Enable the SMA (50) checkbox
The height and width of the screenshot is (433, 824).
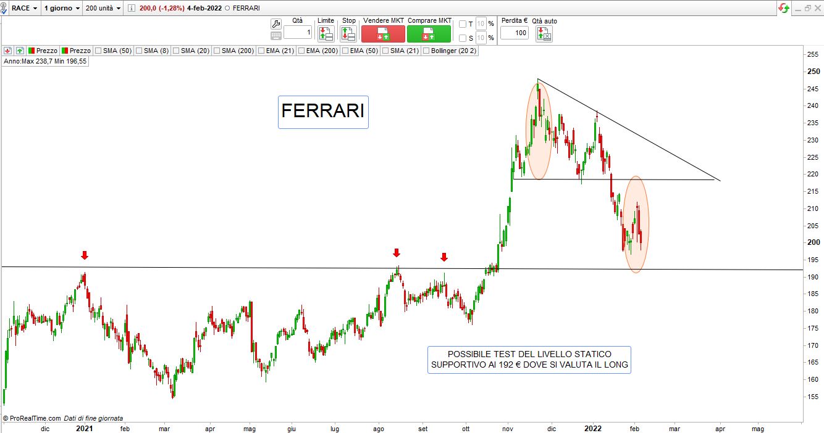[x=99, y=51]
